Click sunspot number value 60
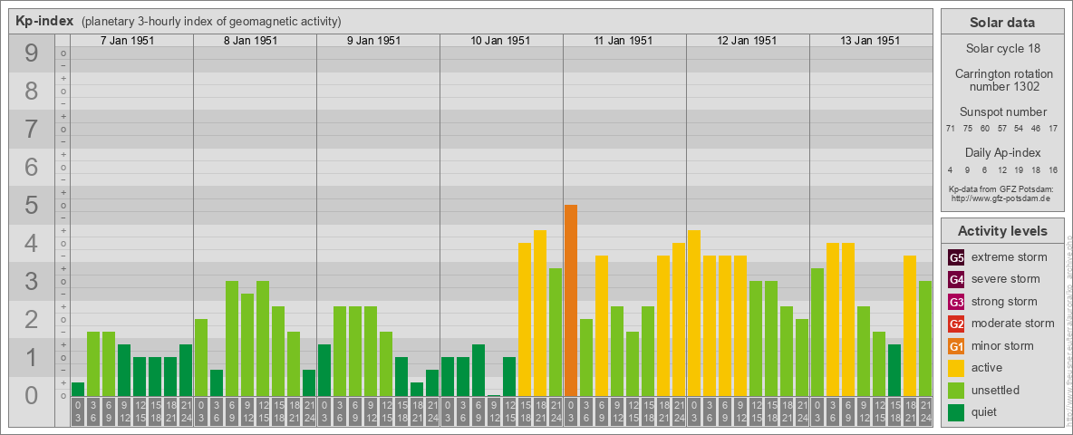The height and width of the screenshot is (435, 1073). (985, 129)
